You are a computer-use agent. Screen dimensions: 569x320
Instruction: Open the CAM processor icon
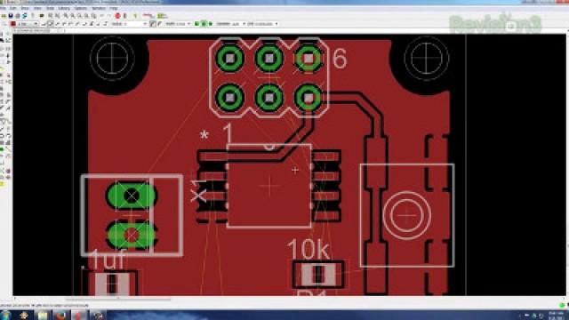click(x=24, y=16)
